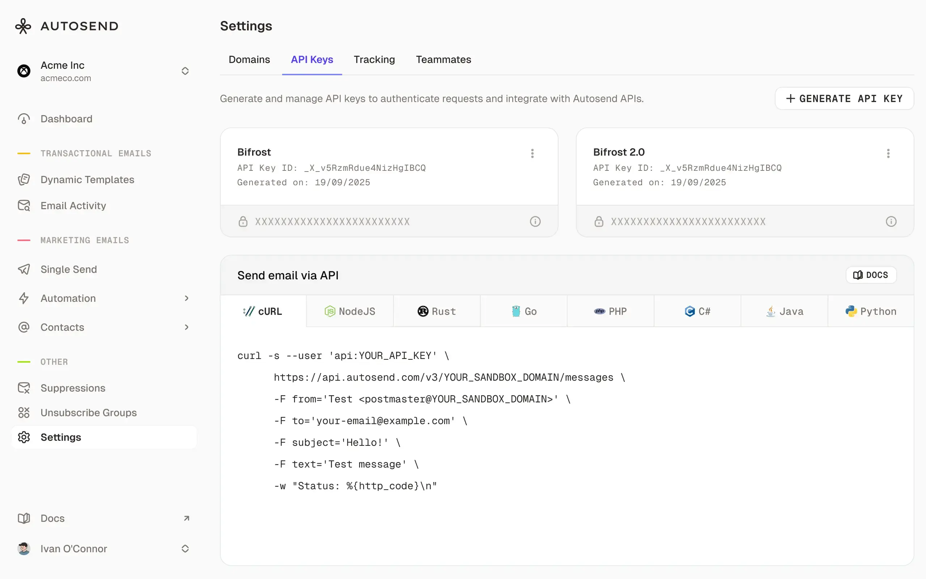This screenshot has width=926, height=579.
Task: Click the Email Activity envelope icon
Action: [24, 206]
